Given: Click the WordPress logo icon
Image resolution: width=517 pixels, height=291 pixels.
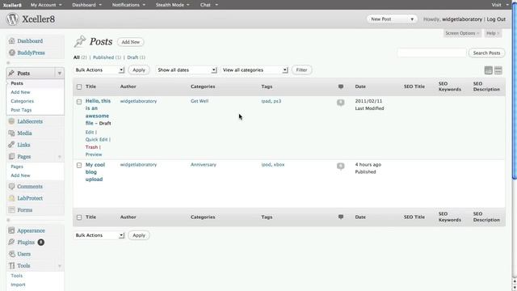Looking at the screenshot, I should [x=12, y=19].
